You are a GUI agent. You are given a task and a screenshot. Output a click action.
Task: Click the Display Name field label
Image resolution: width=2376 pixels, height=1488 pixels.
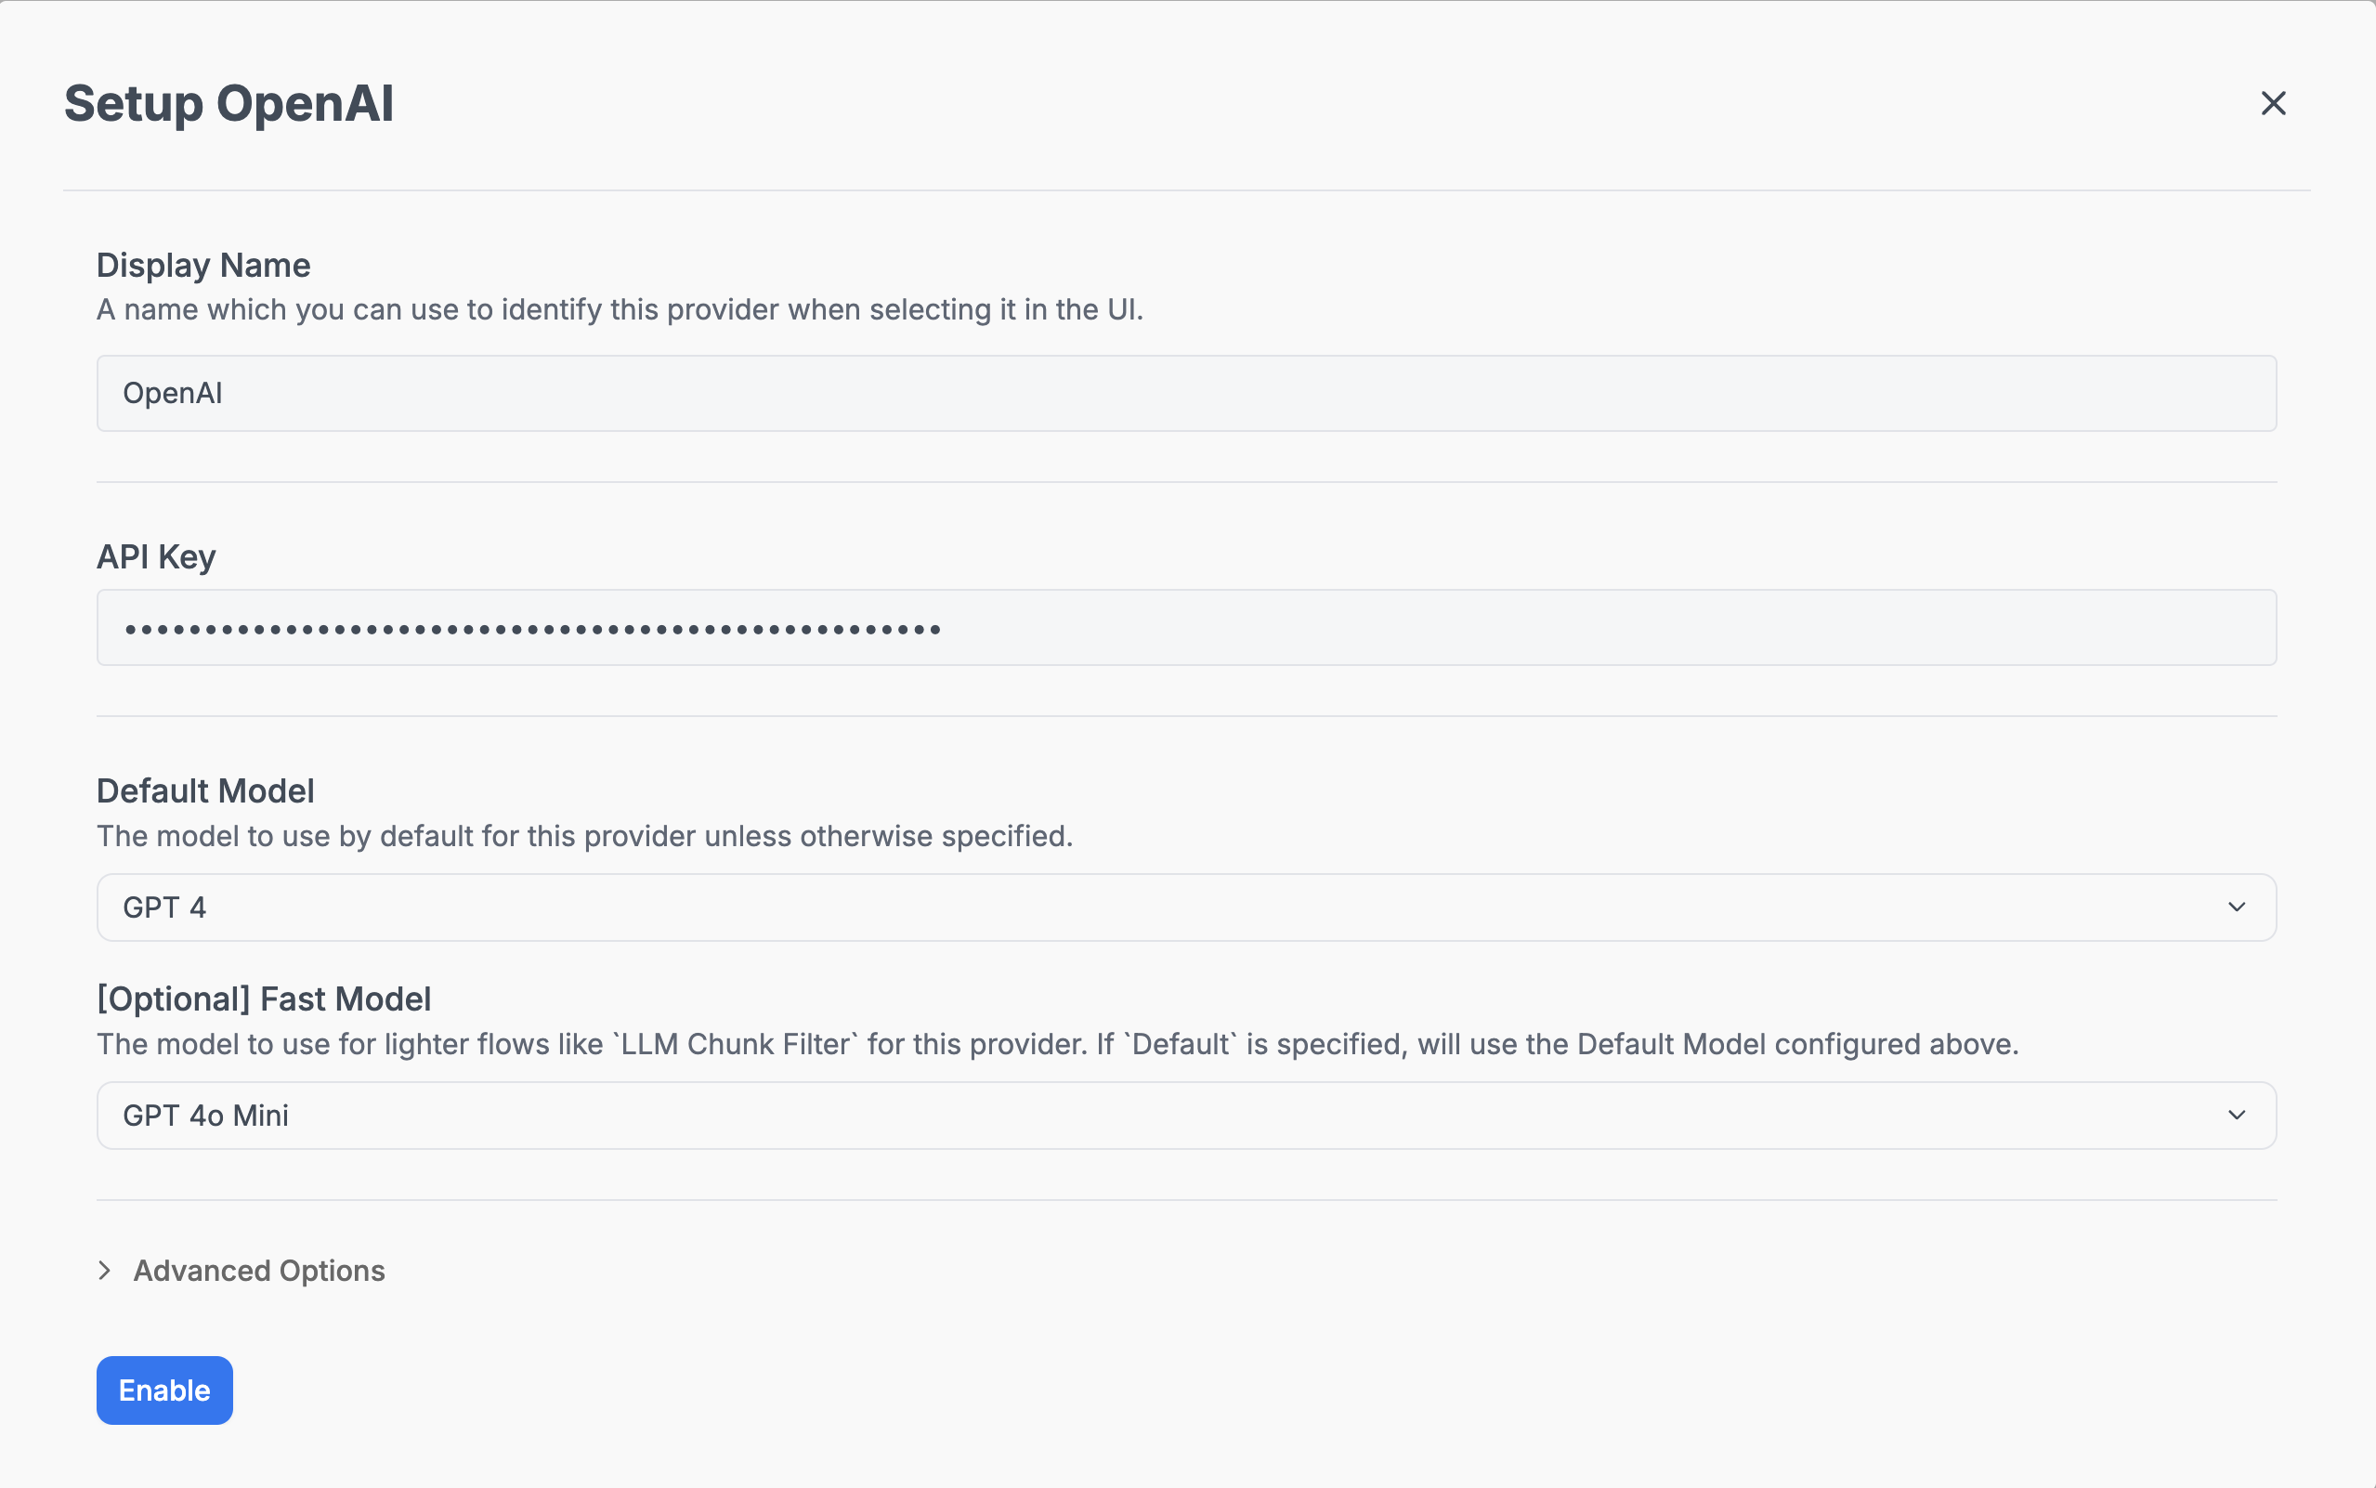tap(203, 266)
